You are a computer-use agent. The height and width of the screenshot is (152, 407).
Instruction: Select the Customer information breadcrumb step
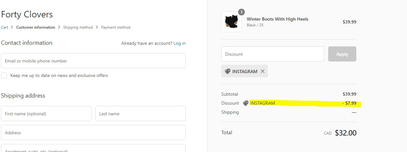click(x=36, y=27)
